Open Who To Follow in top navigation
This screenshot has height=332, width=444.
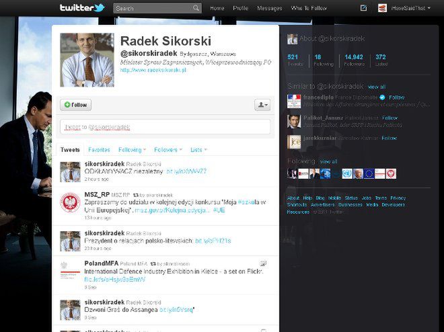coord(309,8)
